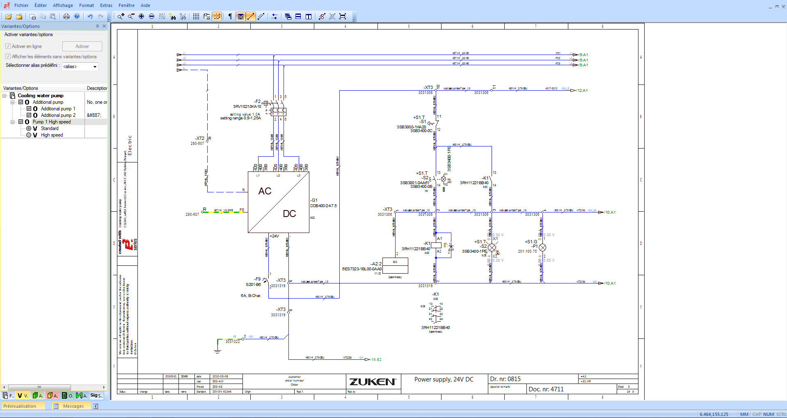The image size is (787, 418).
Task: Toggle 'Afficher les éléments sans variantes/options' checkbox
Action: (8, 57)
